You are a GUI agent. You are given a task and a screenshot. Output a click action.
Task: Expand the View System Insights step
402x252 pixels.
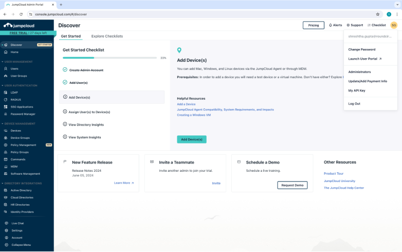point(65,137)
